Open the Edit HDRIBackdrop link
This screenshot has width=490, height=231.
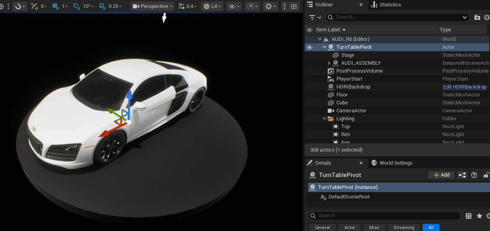(465, 87)
